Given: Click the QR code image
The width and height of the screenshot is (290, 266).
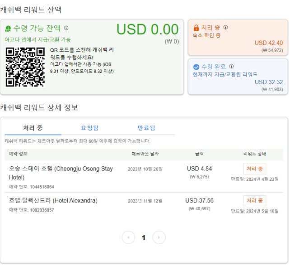Looking at the screenshot, I should 25,67.
